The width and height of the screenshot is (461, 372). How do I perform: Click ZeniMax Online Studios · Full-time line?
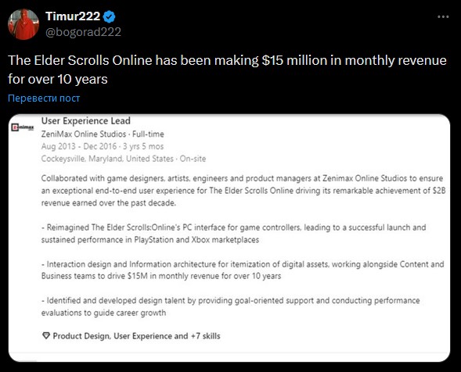coord(103,134)
